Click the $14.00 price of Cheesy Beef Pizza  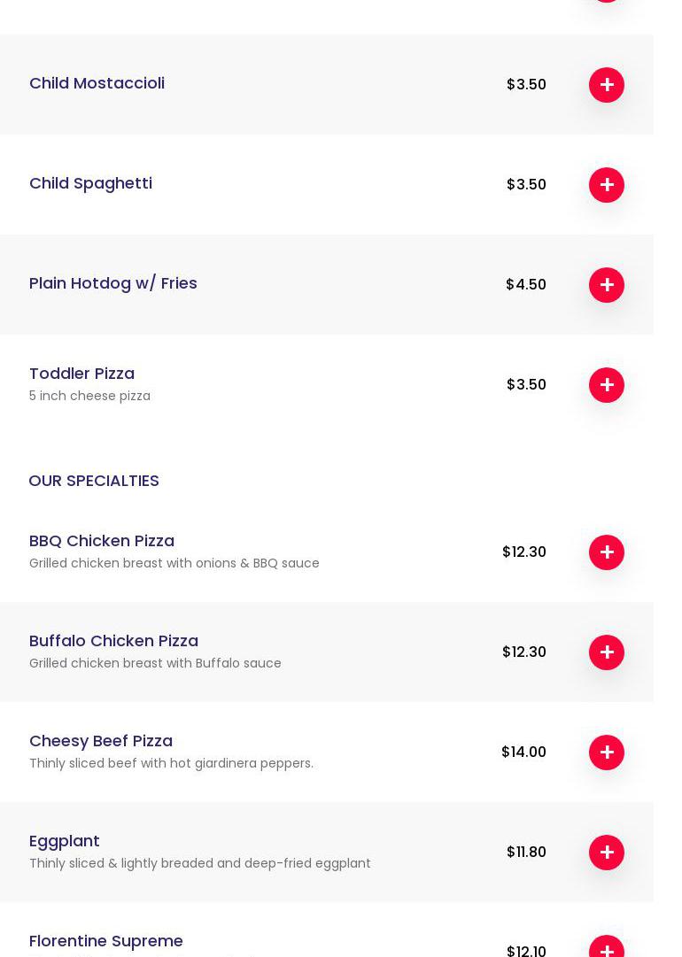pyautogui.click(x=523, y=752)
